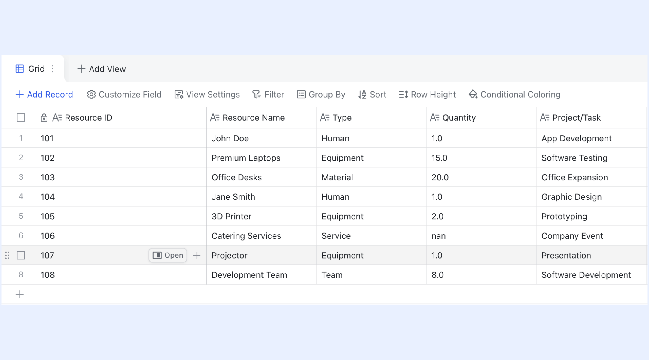
Task: Select the Quantity column header
Action: (x=481, y=118)
